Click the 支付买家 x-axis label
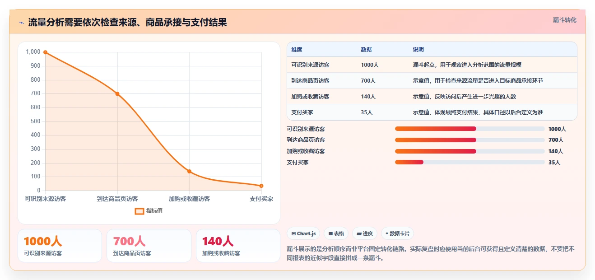This screenshot has width=595, height=280. coord(261,199)
